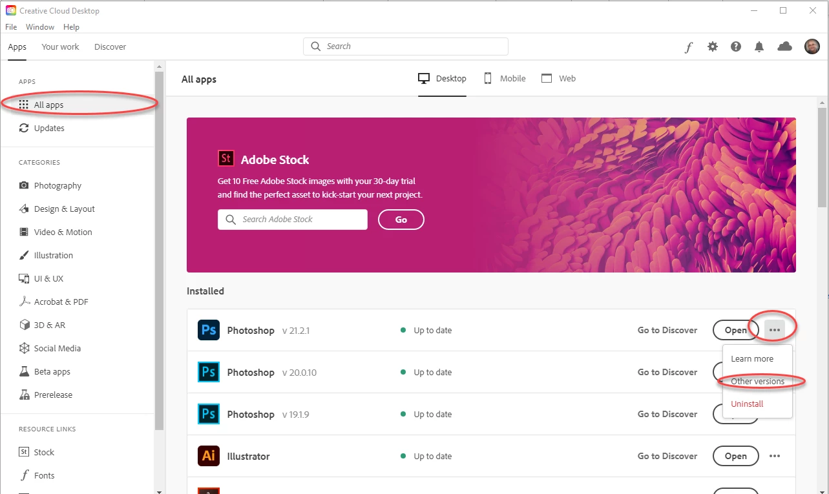Click the Search Adobe Stock field
Image resolution: width=829 pixels, height=494 pixels.
tap(293, 220)
